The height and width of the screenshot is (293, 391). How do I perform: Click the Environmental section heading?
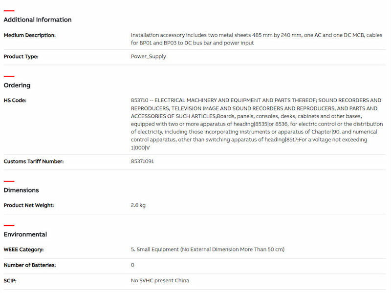[x=25, y=234]
